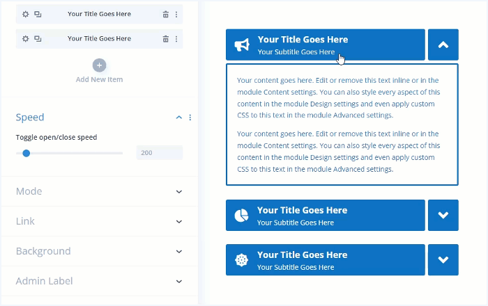The width and height of the screenshot is (488, 306).
Task: Click the megaphone accordion title header
Action: click(x=325, y=45)
